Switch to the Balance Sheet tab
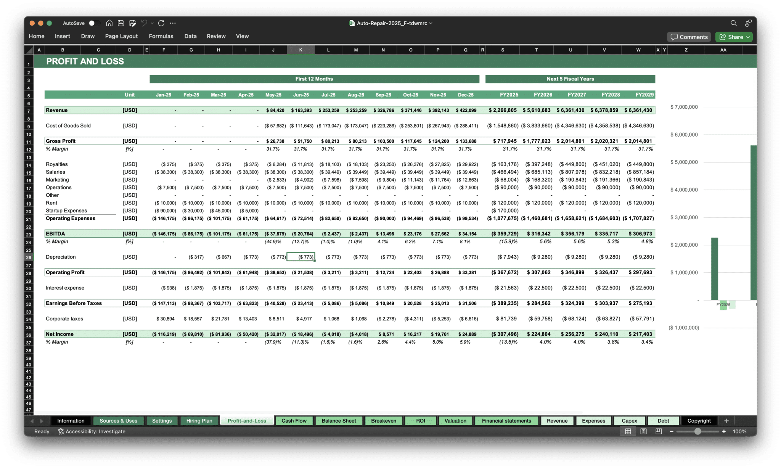 tap(339, 421)
